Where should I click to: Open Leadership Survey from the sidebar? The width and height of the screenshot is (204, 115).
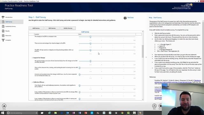pyautogui.click(x=11, y=27)
